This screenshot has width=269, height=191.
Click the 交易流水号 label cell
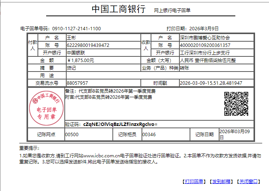pos(47,83)
